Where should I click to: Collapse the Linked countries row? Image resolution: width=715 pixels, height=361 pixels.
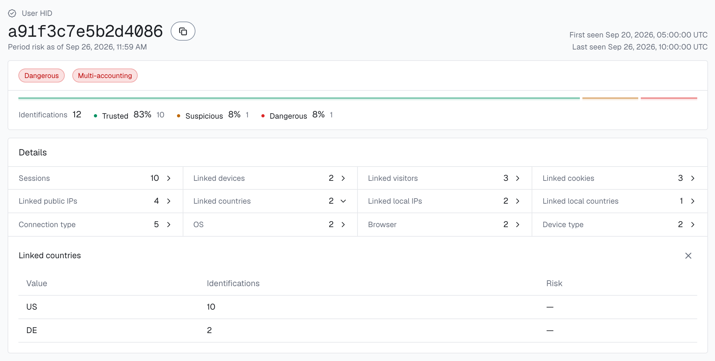click(270, 201)
